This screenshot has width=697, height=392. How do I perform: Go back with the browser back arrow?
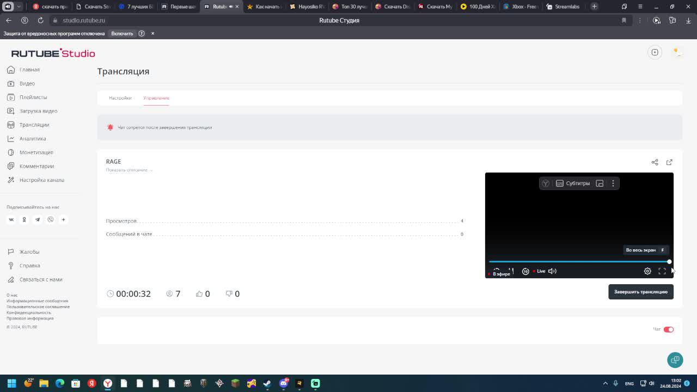9,20
